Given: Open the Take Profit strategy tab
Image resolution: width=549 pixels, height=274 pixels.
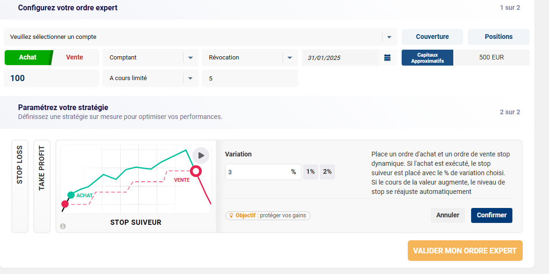Looking at the screenshot, I should tap(42, 186).
